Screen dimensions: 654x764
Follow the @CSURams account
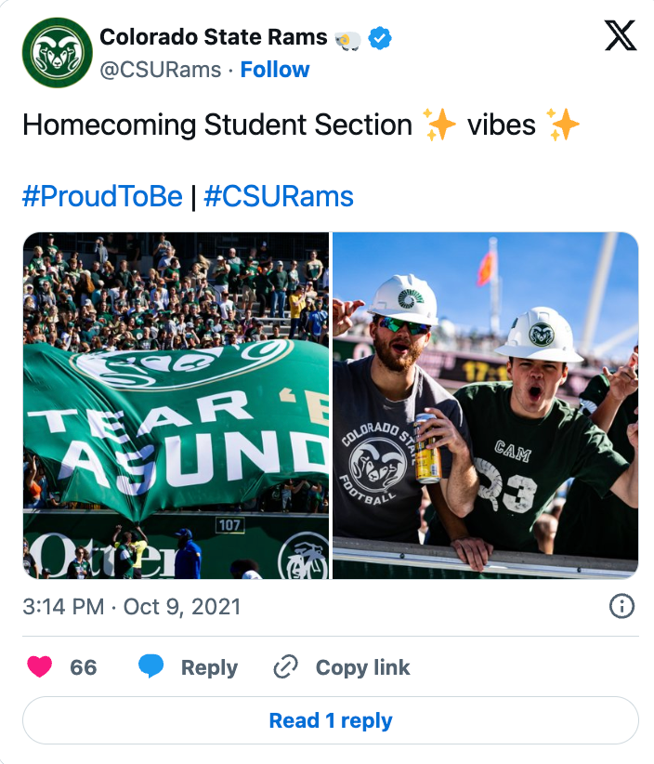[x=275, y=70]
